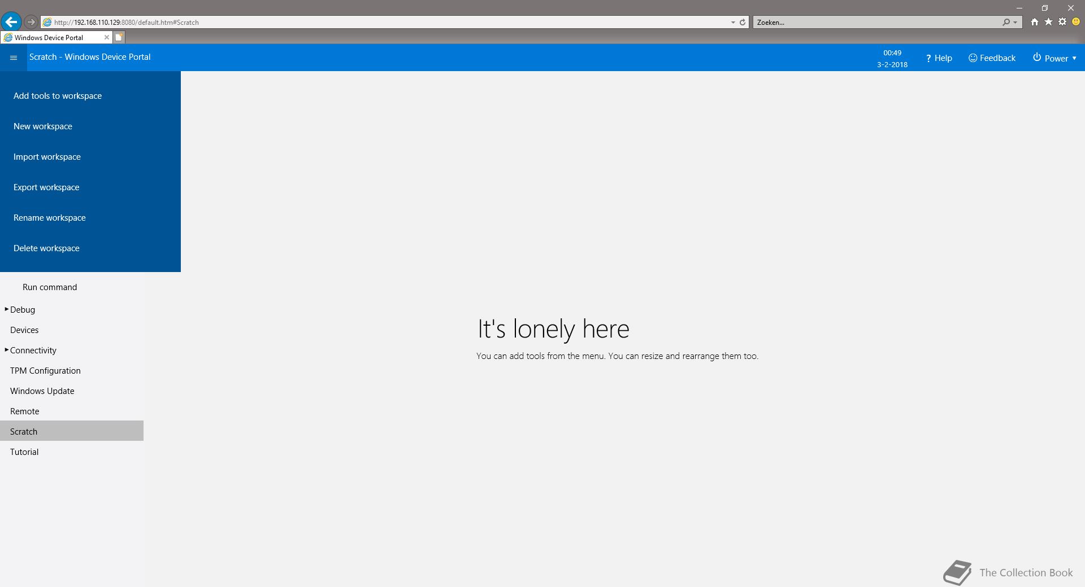Open Feedback in portal header
The height and width of the screenshot is (587, 1085).
(x=992, y=58)
